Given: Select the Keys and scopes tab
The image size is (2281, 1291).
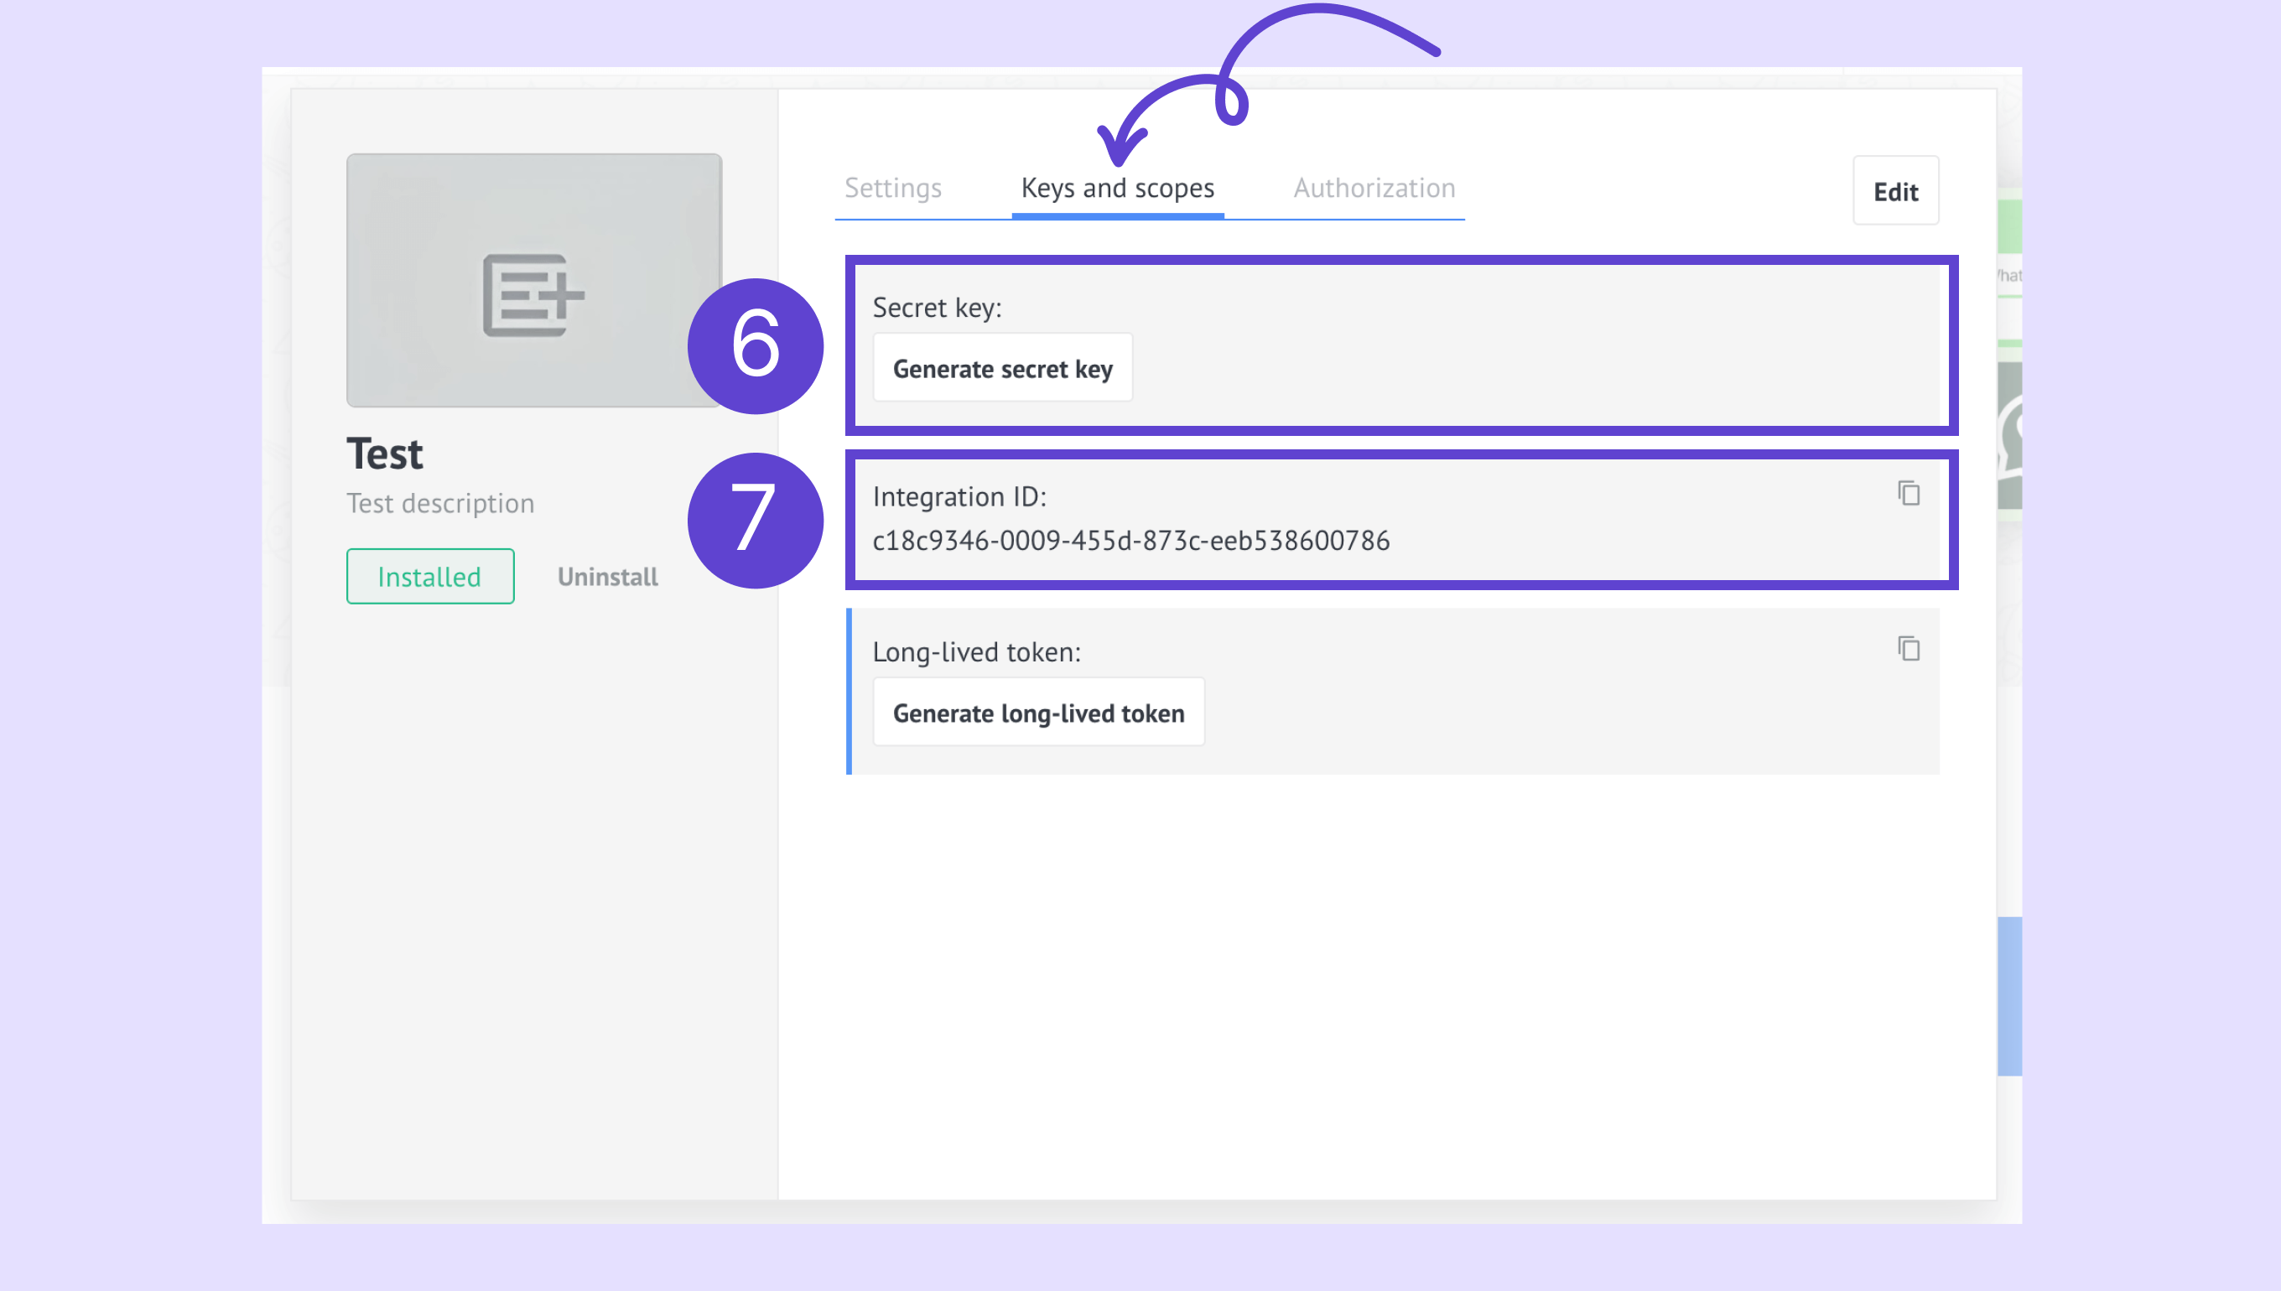Looking at the screenshot, I should coord(1118,188).
